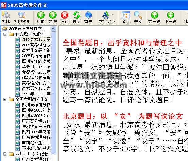
Task: Collapse the 四川、广东：纪念 folder
Action: 5,154
